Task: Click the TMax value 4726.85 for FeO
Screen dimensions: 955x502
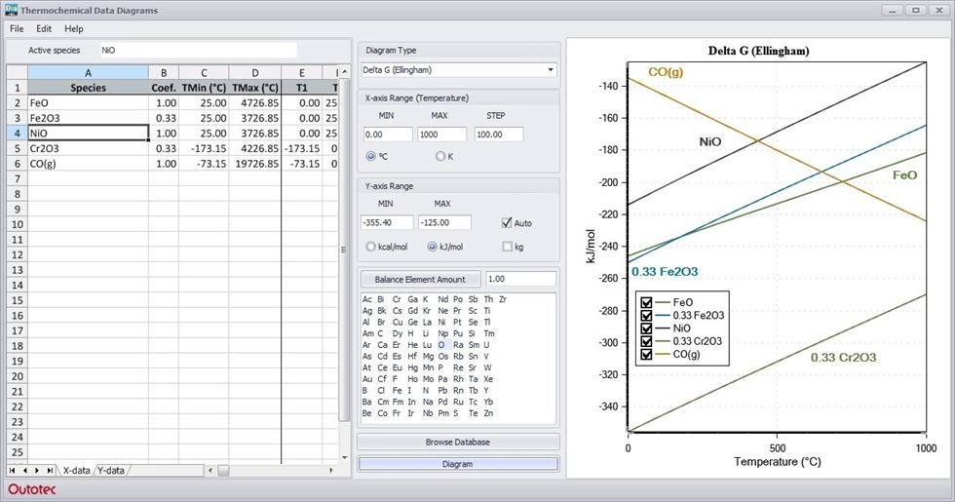Action: point(254,103)
